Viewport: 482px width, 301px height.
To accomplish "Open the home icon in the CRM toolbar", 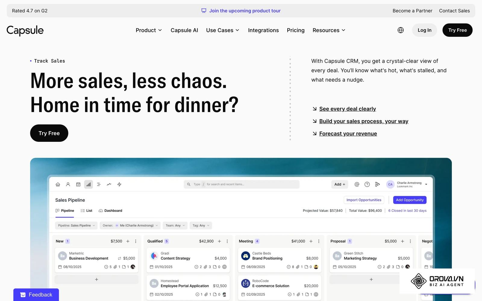I will pyautogui.click(x=58, y=185).
